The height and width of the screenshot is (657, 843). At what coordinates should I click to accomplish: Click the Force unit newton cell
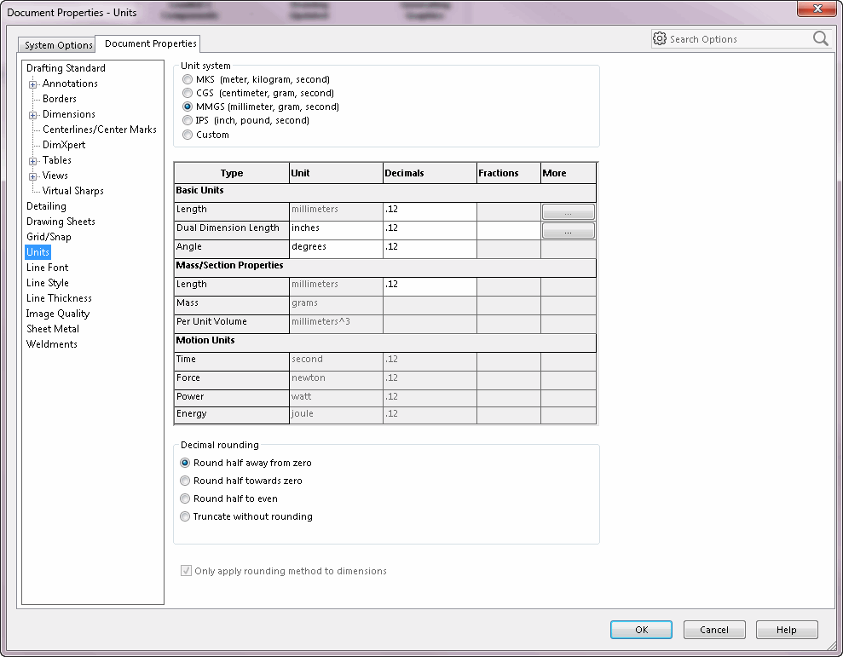[x=336, y=380]
